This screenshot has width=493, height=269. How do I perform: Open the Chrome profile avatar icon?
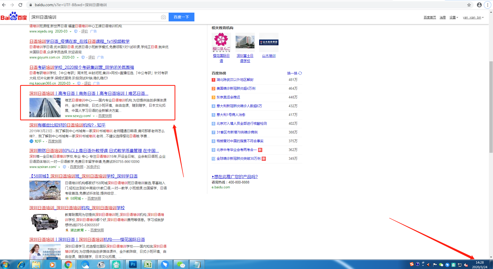(x=479, y=5)
